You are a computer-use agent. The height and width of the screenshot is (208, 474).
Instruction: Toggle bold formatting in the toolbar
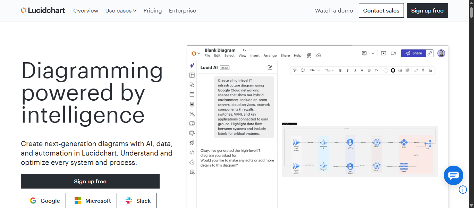[340, 70]
